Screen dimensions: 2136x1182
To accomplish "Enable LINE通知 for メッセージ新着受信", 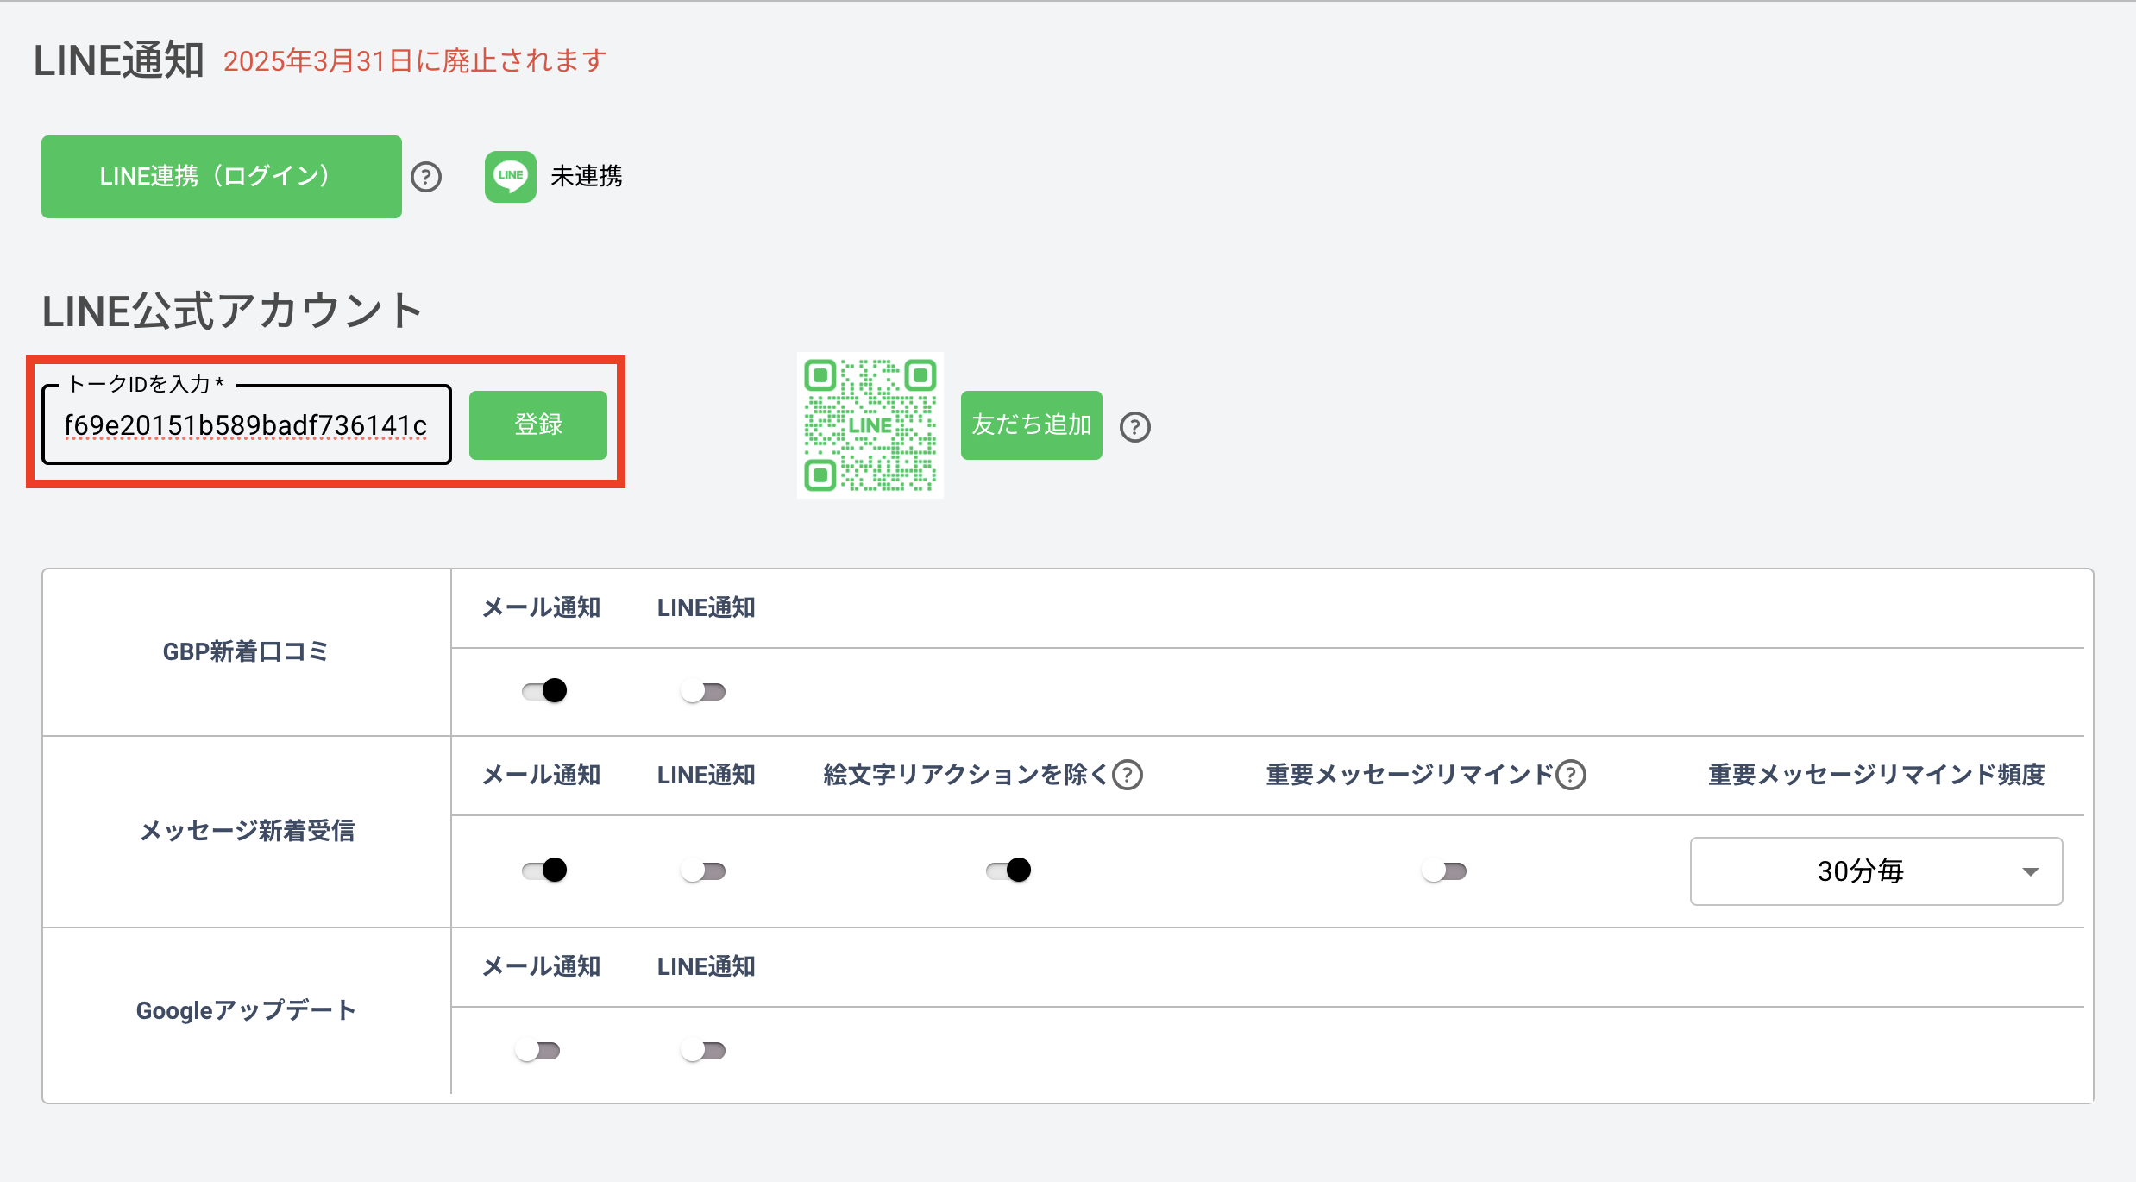I will [703, 871].
